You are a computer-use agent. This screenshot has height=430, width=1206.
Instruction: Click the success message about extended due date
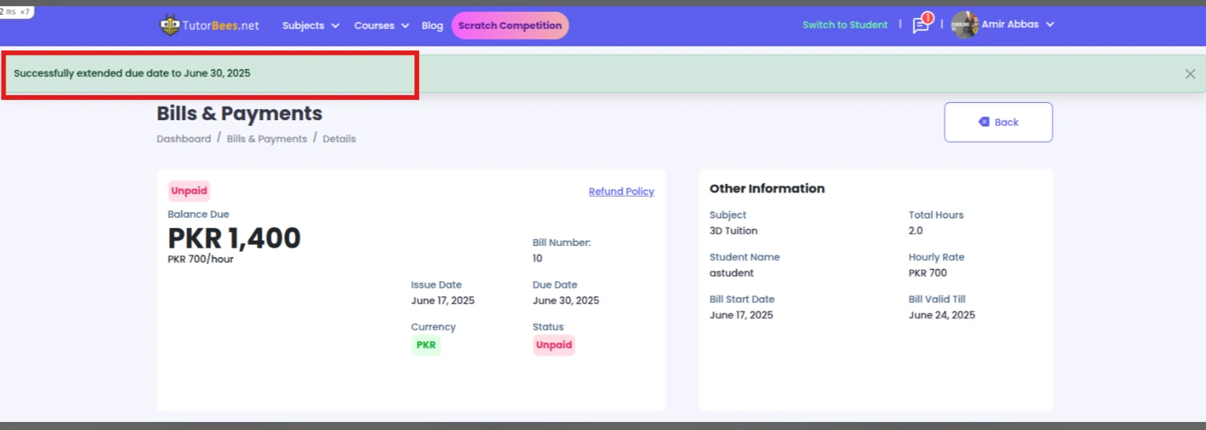[x=132, y=73]
